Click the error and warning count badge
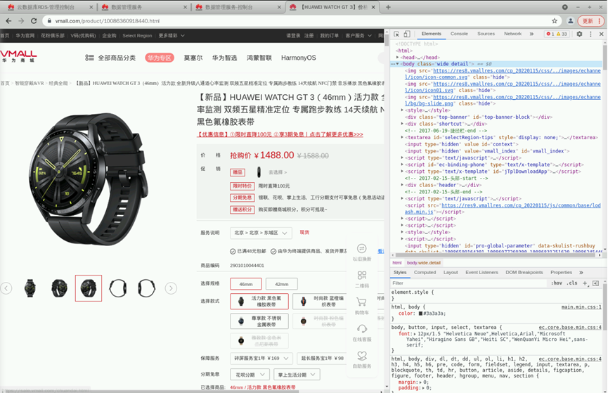 (x=557, y=34)
